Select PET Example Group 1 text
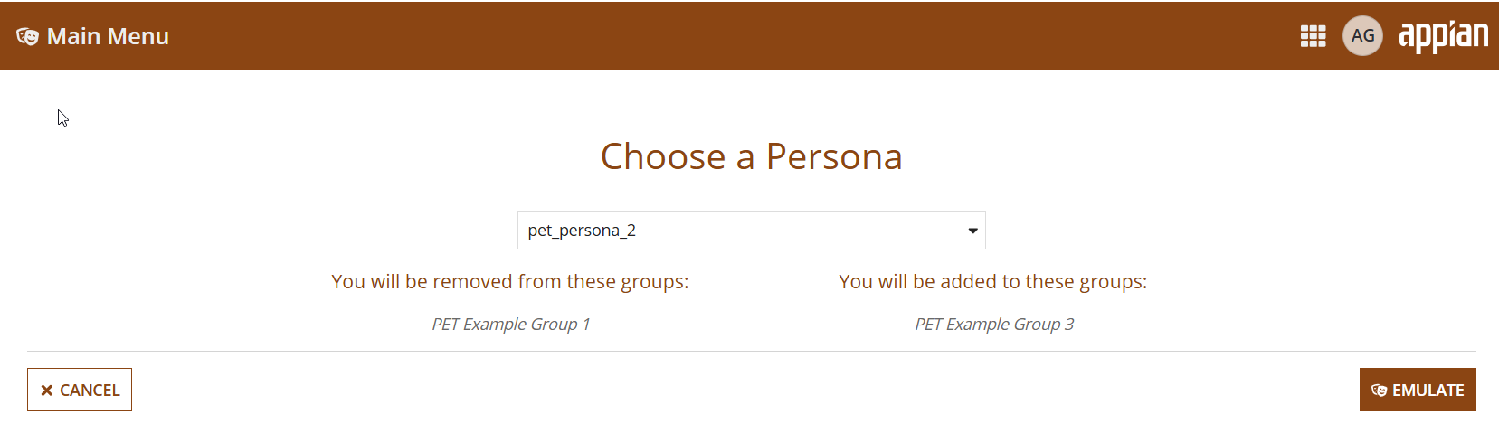 (510, 324)
